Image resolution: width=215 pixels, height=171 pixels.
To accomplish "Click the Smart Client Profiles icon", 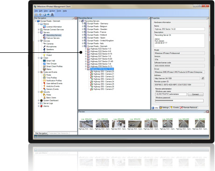I will pyautogui.click(x=44, y=66).
